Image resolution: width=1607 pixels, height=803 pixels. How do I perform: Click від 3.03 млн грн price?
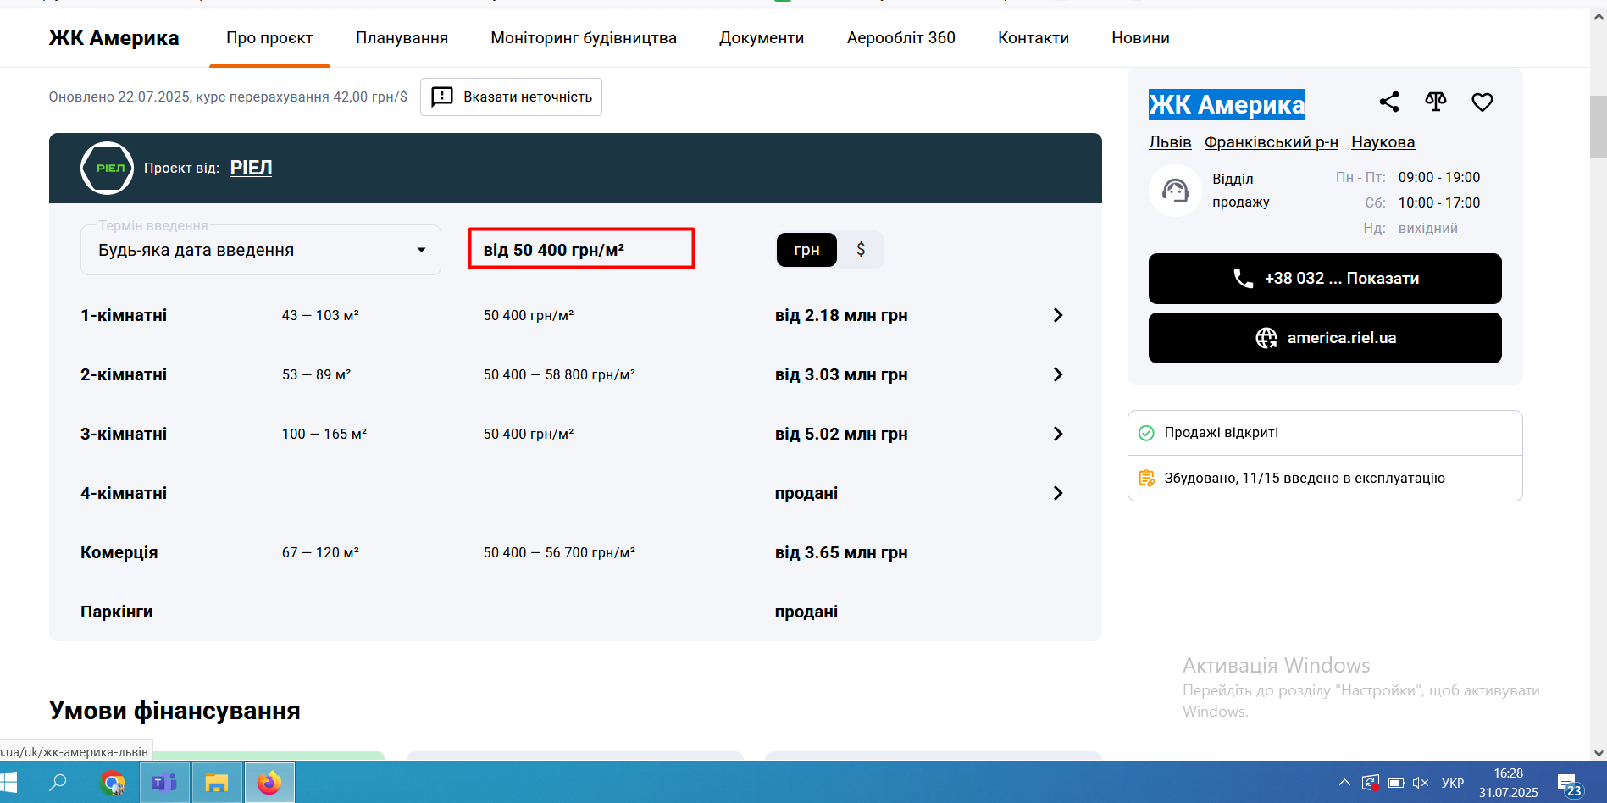(x=841, y=374)
